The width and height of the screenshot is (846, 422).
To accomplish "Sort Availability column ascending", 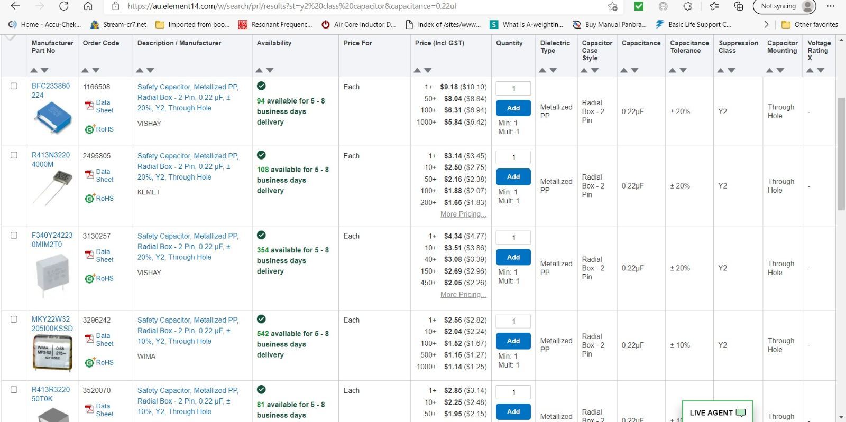I will 259,70.
